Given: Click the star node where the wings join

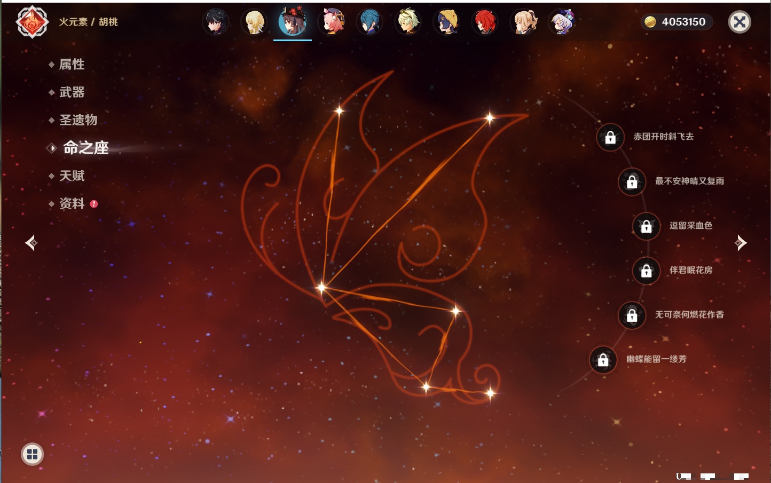Looking at the screenshot, I should point(321,288).
